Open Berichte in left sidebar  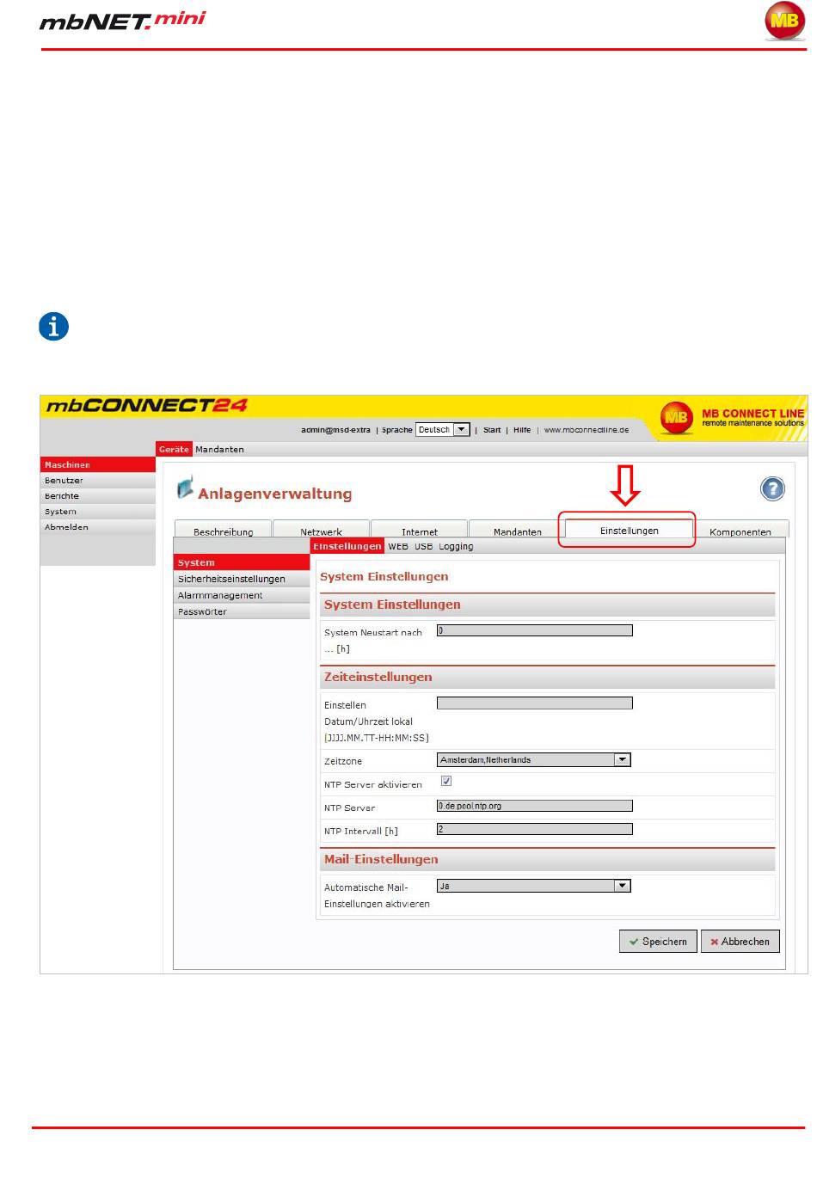98,495
